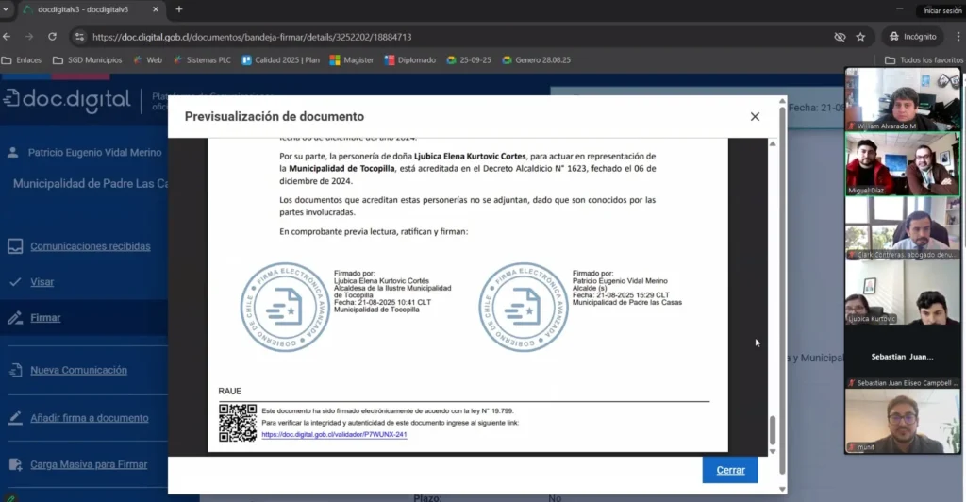Click the Nueva Comunicación icon
Image resolution: width=966 pixels, height=502 pixels.
coord(15,371)
